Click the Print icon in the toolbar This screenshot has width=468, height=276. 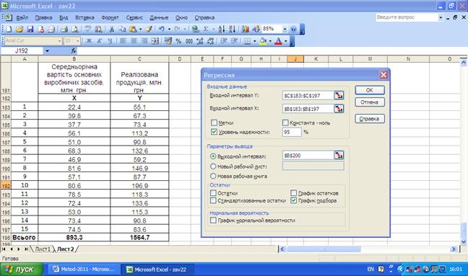[x=64, y=29]
